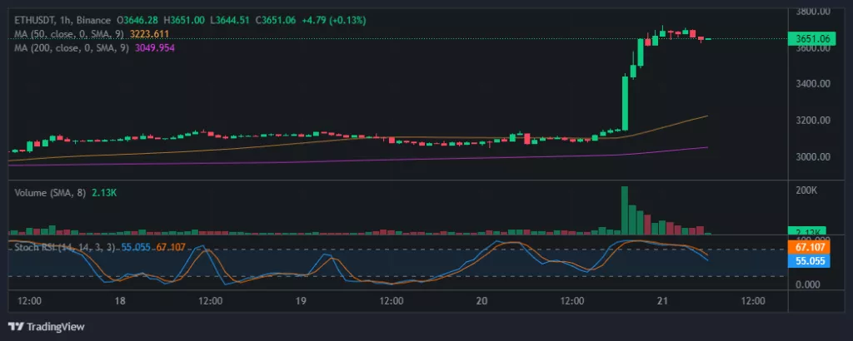Click the 3400.00 price axis label
853x341 pixels.
[814, 84]
